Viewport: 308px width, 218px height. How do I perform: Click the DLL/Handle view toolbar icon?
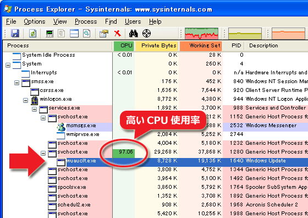(87, 34)
